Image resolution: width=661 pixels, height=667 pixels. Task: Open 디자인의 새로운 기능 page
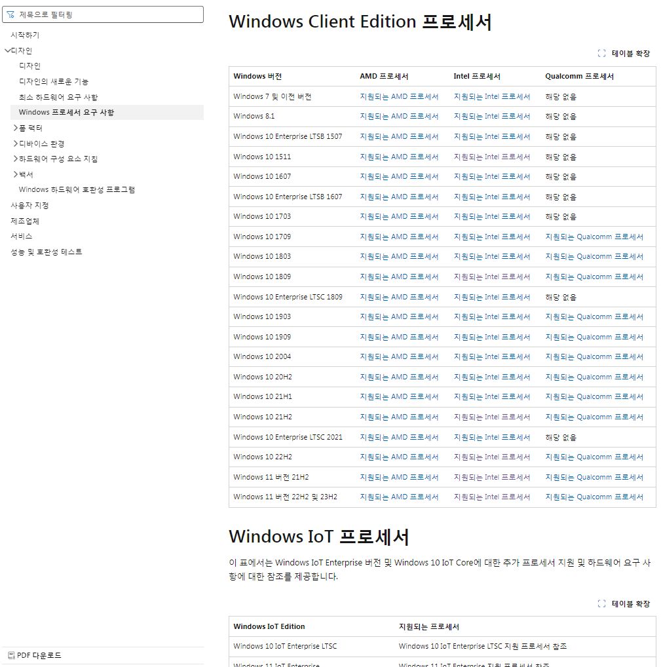click(54, 81)
